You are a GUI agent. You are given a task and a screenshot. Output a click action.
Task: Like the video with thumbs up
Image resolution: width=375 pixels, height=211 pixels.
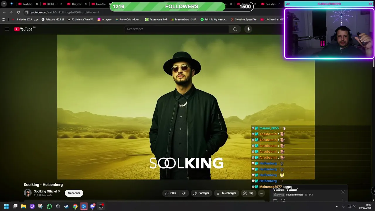[170, 193]
